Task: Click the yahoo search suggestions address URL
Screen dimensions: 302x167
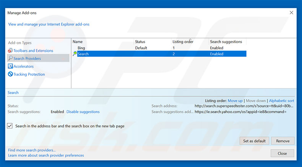Action: tap(240, 112)
